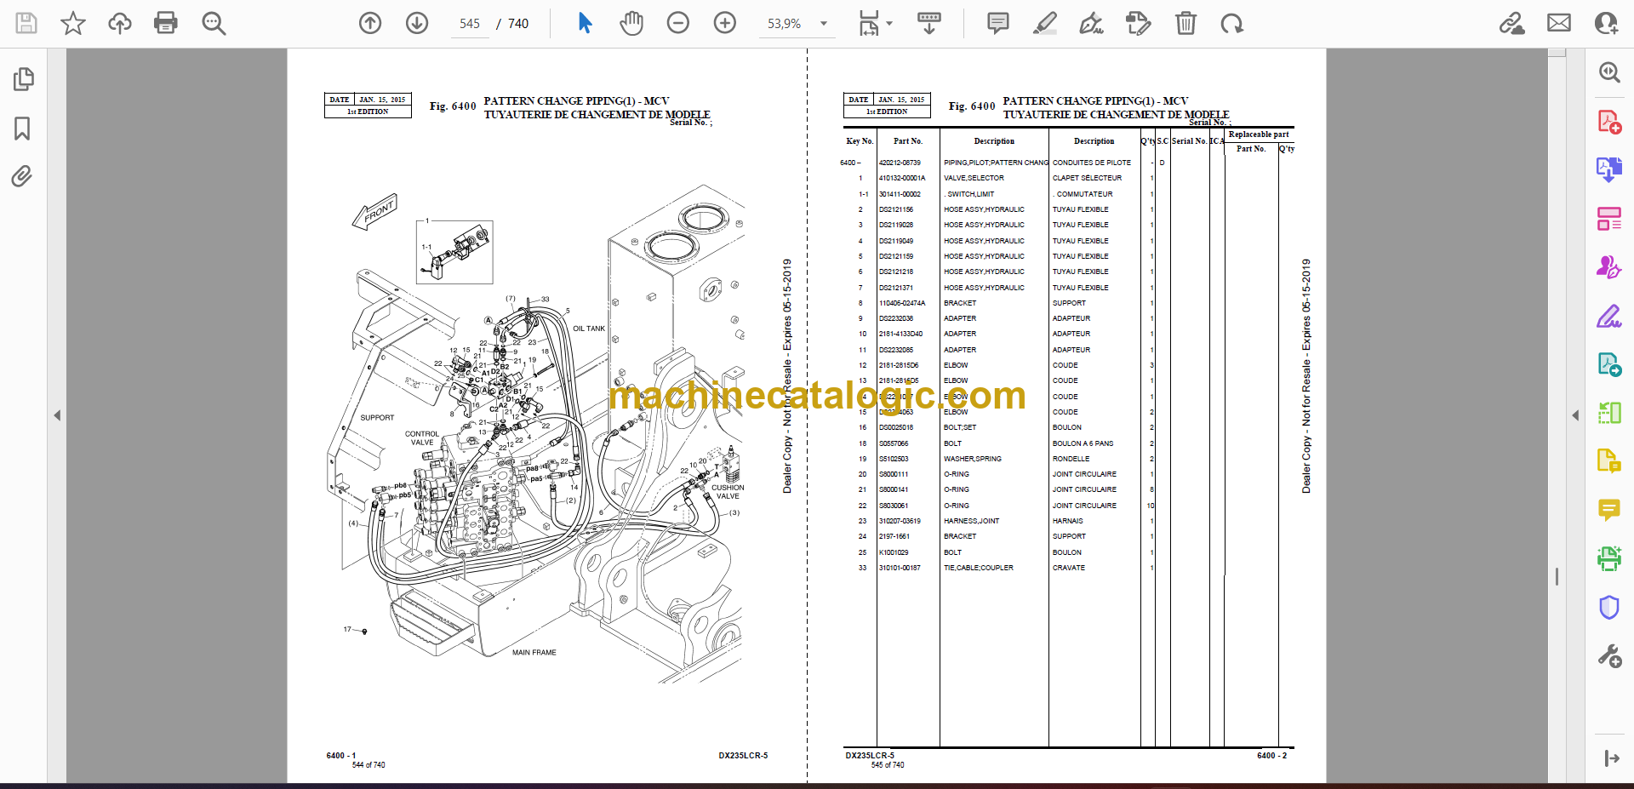Open the Protect shield tool
This screenshot has height=789, width=1634.
pyautogui.click(x=1608, y=607)
